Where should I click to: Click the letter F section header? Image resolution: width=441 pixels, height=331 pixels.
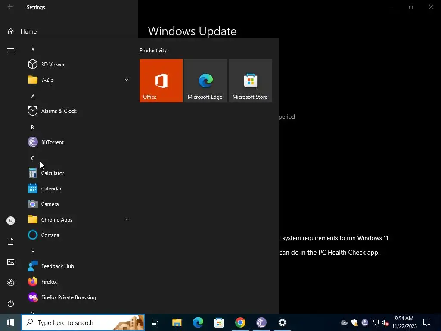click(x=33, y=251)
